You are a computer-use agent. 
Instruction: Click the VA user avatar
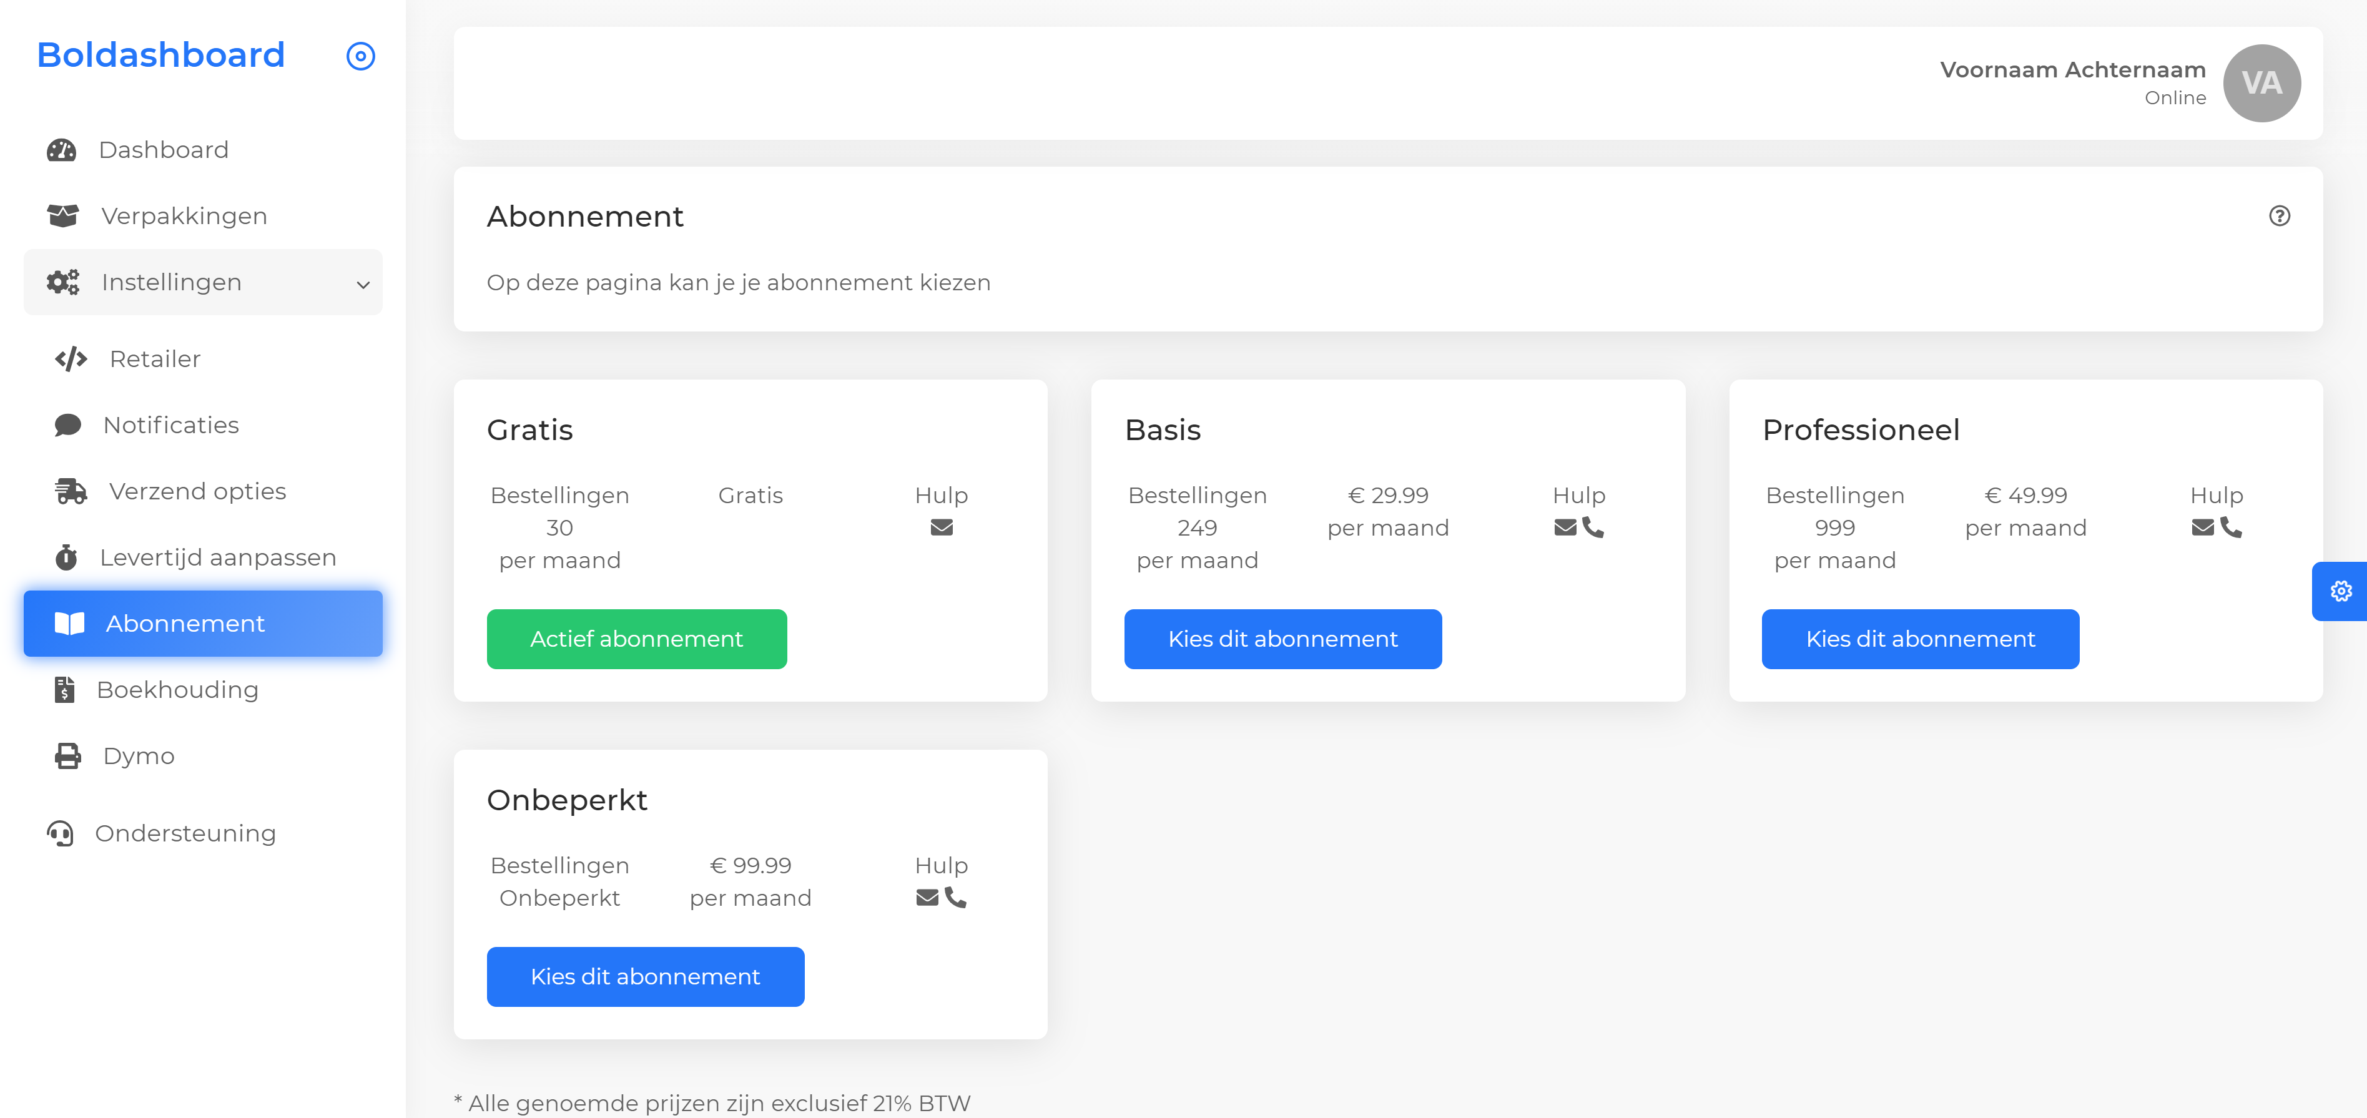click(x=2261, y=82)
